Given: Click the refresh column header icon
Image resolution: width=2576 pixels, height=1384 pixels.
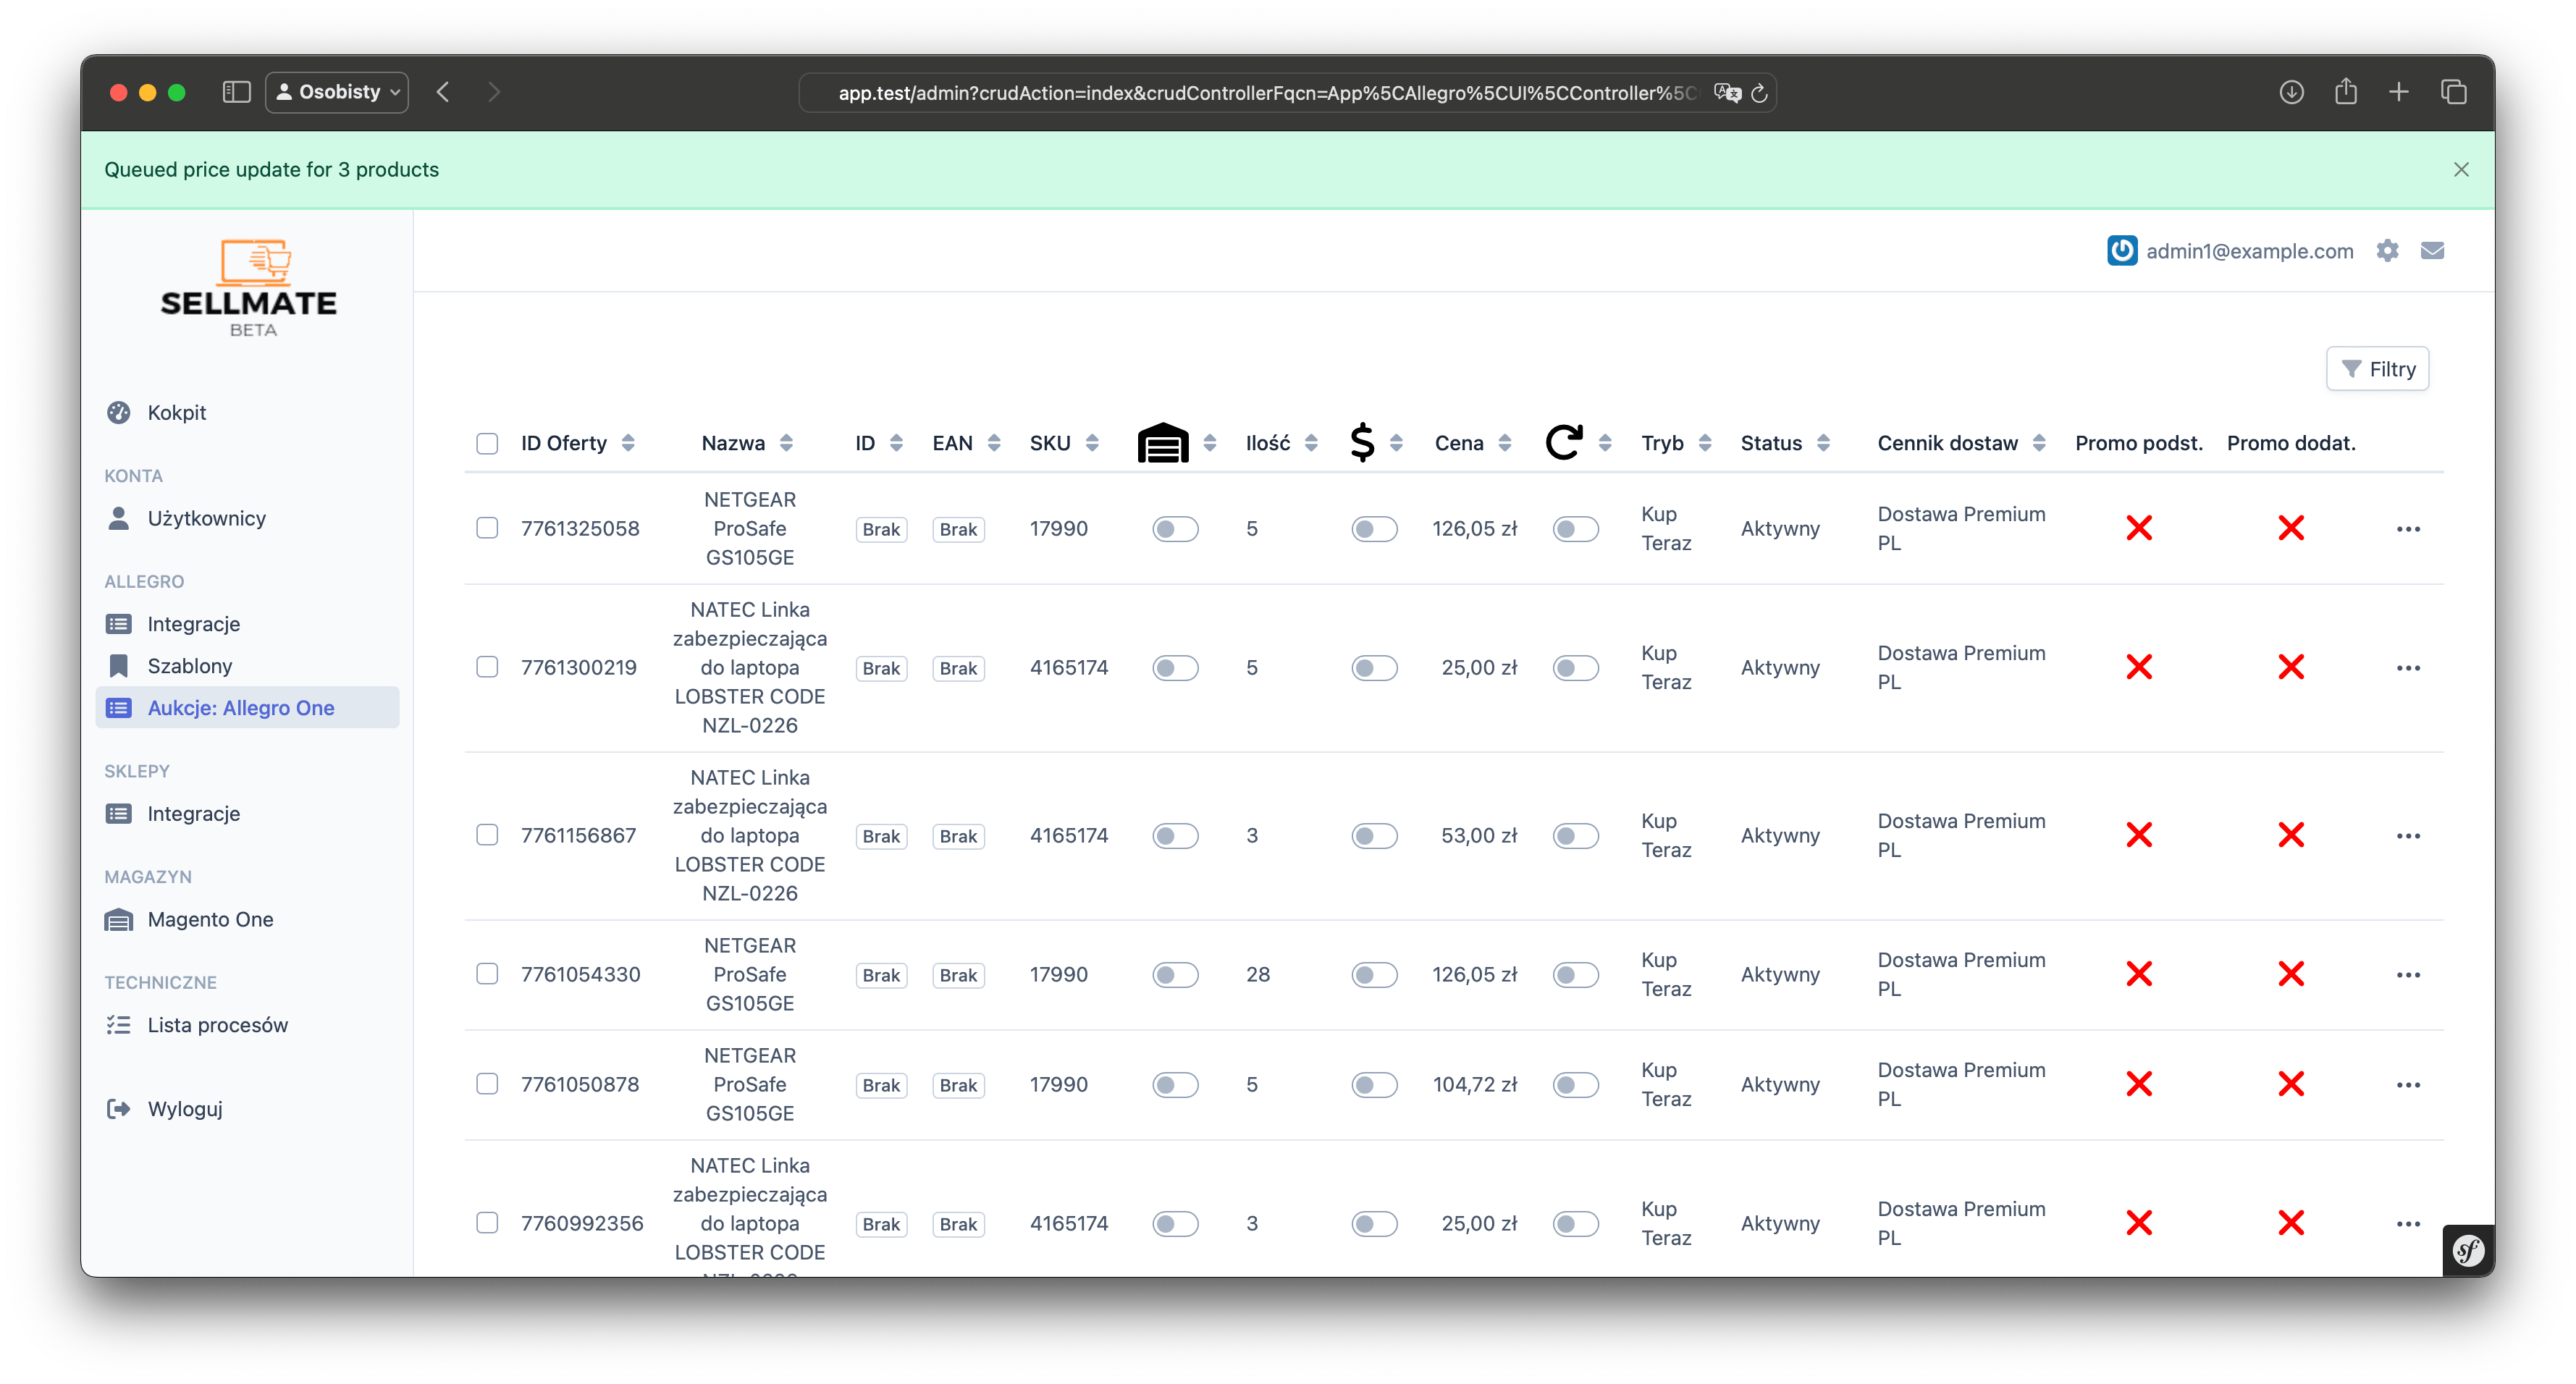Looking at the screenshot, I should pyautogui.click(x=1563, y=442).
